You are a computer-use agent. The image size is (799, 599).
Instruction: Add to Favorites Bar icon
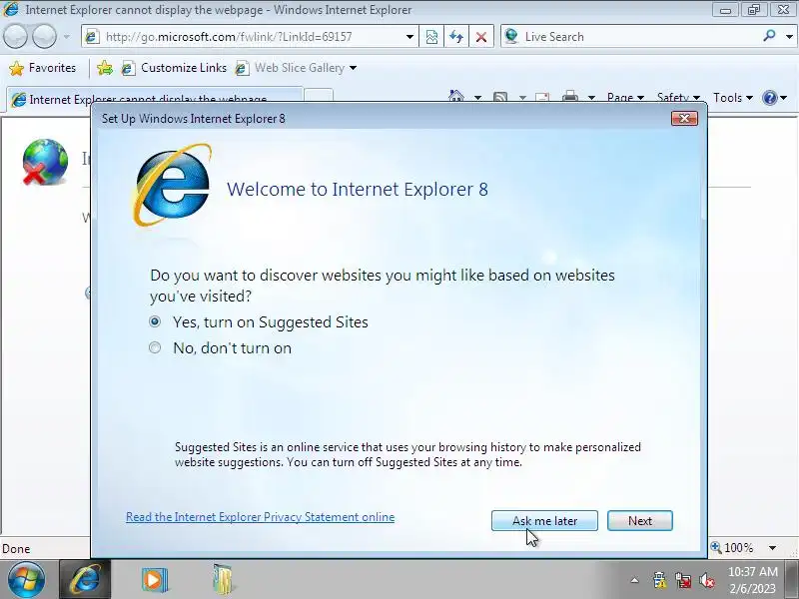click(105, 68)
